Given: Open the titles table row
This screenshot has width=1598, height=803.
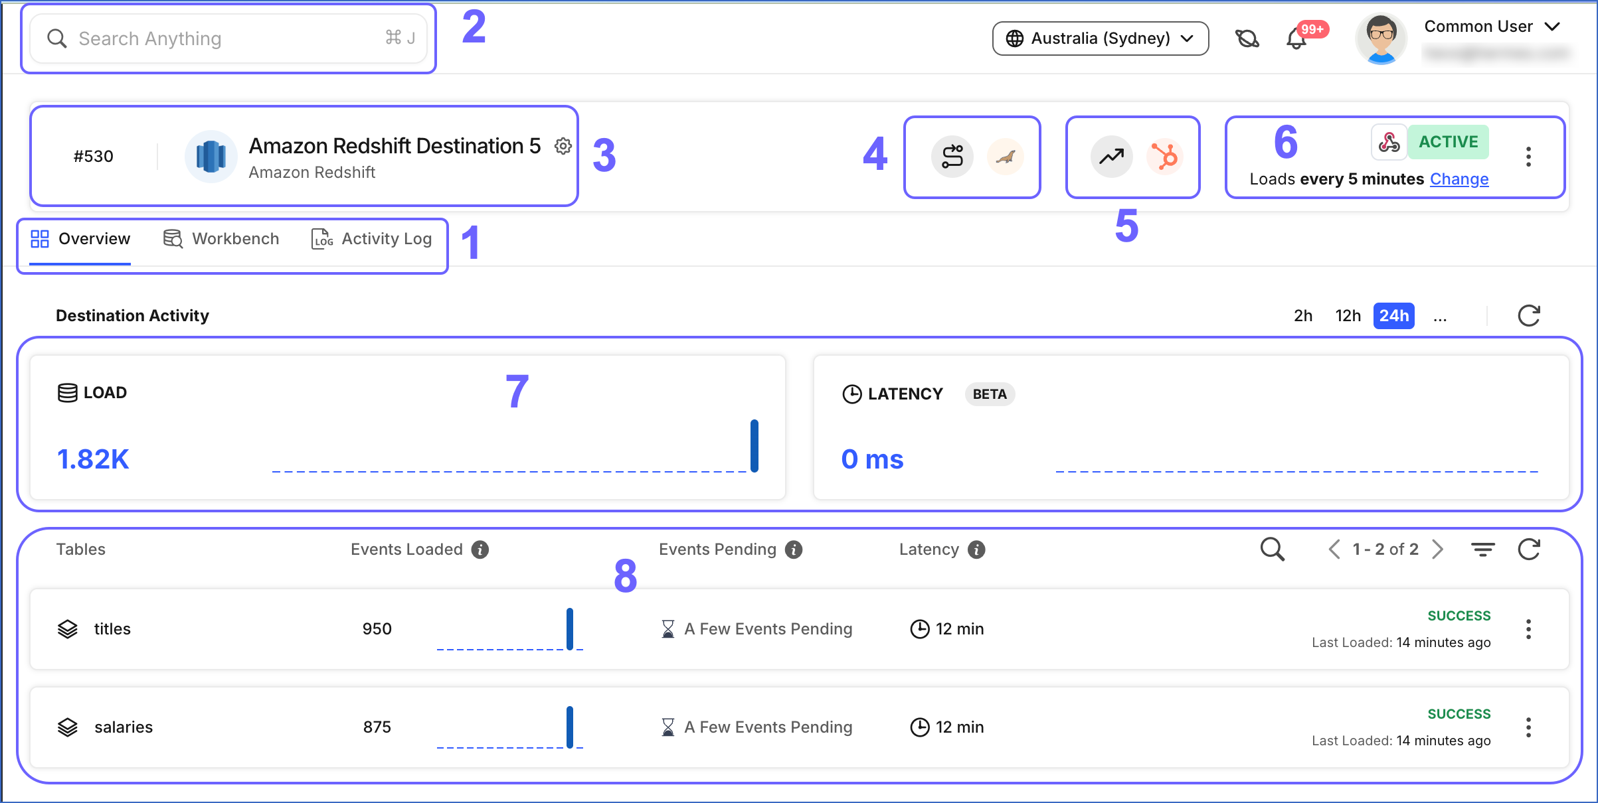Looking at the screenshot, I should (x=799, y=629).
